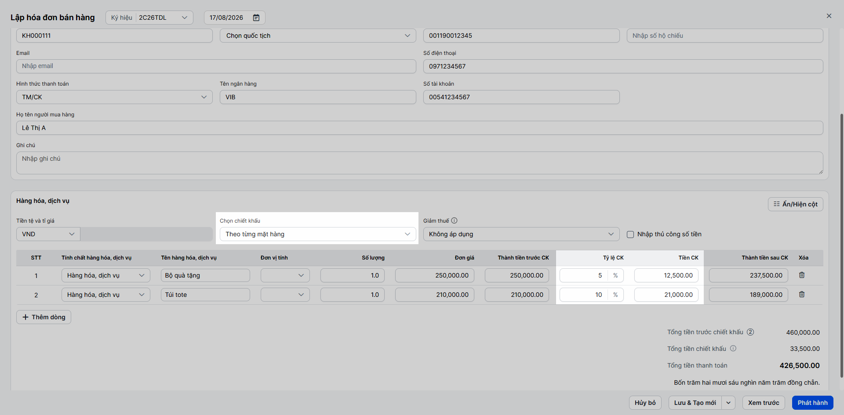Screen dimensions: 844x415
Task: Click the pre-discount total 460,000.00
Action: (x=803, y=332)
